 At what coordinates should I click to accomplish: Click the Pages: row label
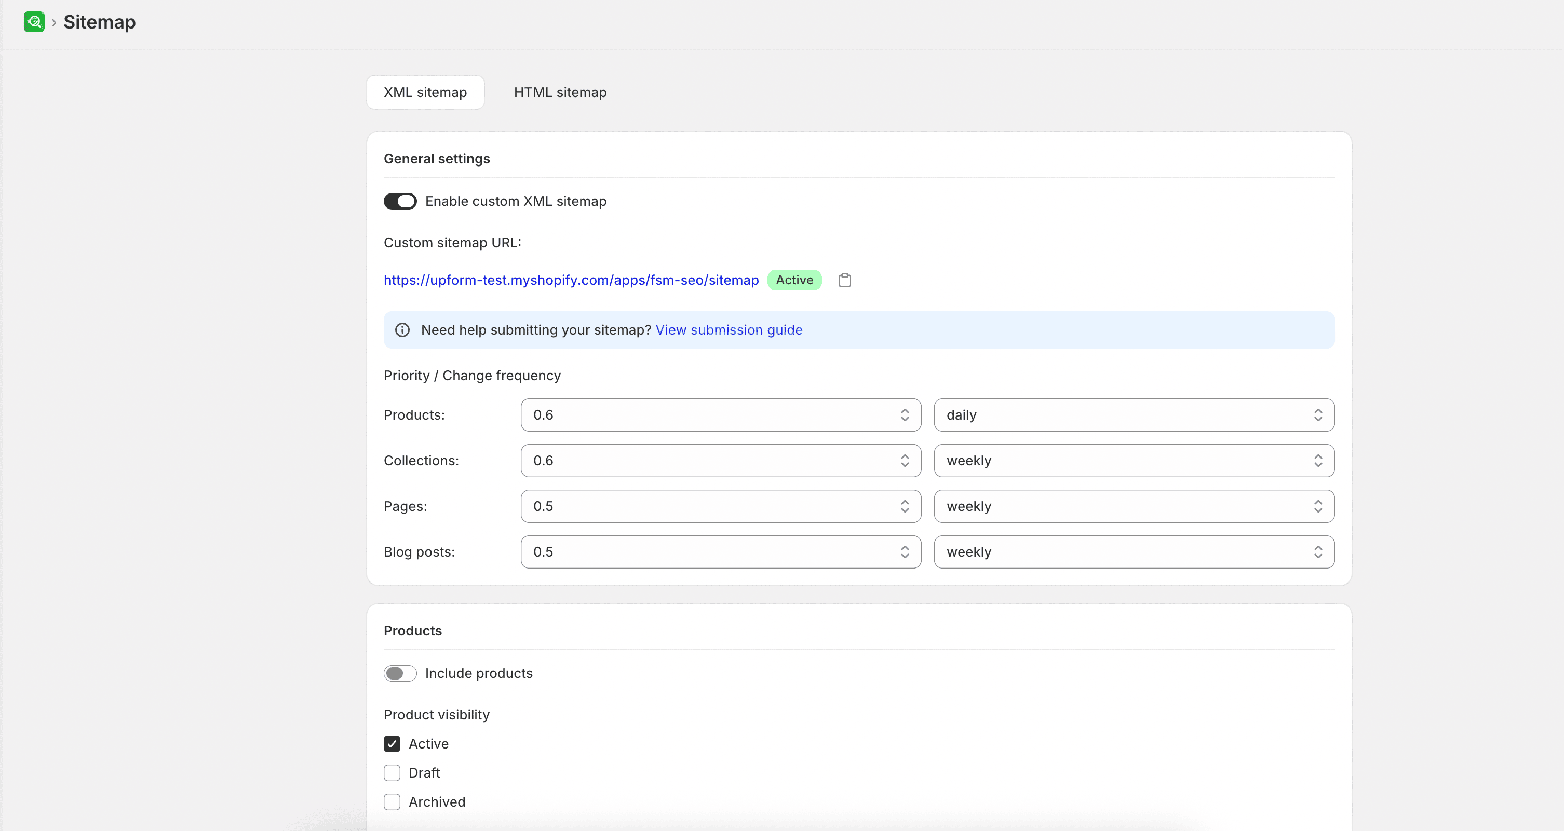tap(406, 506)
